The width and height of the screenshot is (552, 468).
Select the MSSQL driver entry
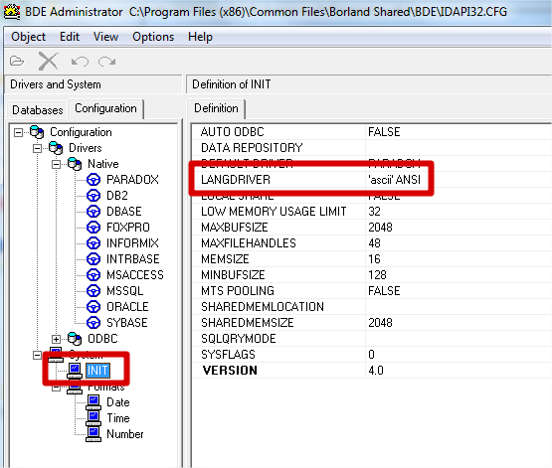click(x=125, y=291)
